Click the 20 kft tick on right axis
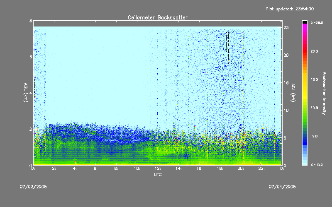The width and height of the screenshot is (332, 207). click(x=286, y=55)
